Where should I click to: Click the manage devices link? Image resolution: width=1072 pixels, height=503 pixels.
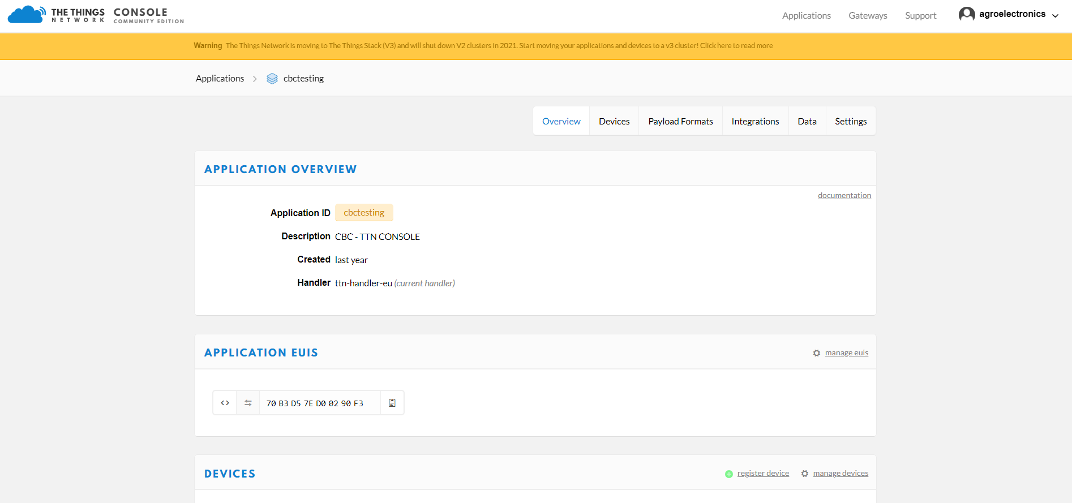841,474
